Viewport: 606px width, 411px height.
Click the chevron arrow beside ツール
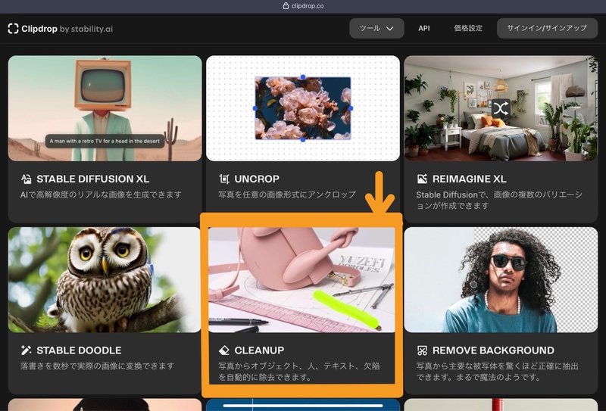click(x=390, y=29)
